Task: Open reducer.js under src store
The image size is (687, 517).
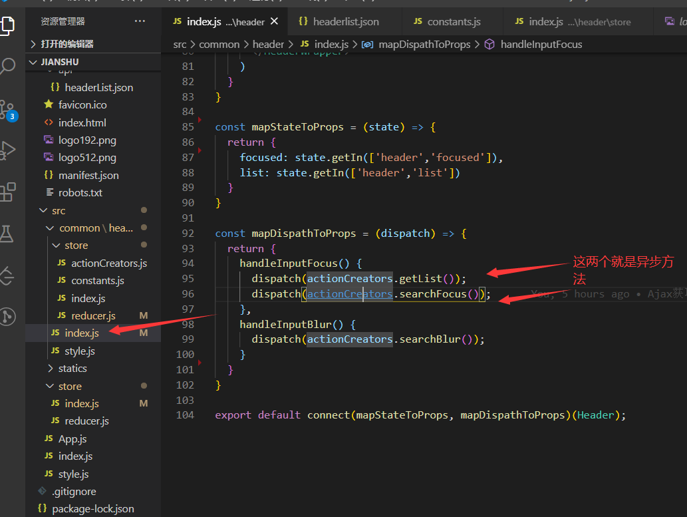Action: point(93,421)
